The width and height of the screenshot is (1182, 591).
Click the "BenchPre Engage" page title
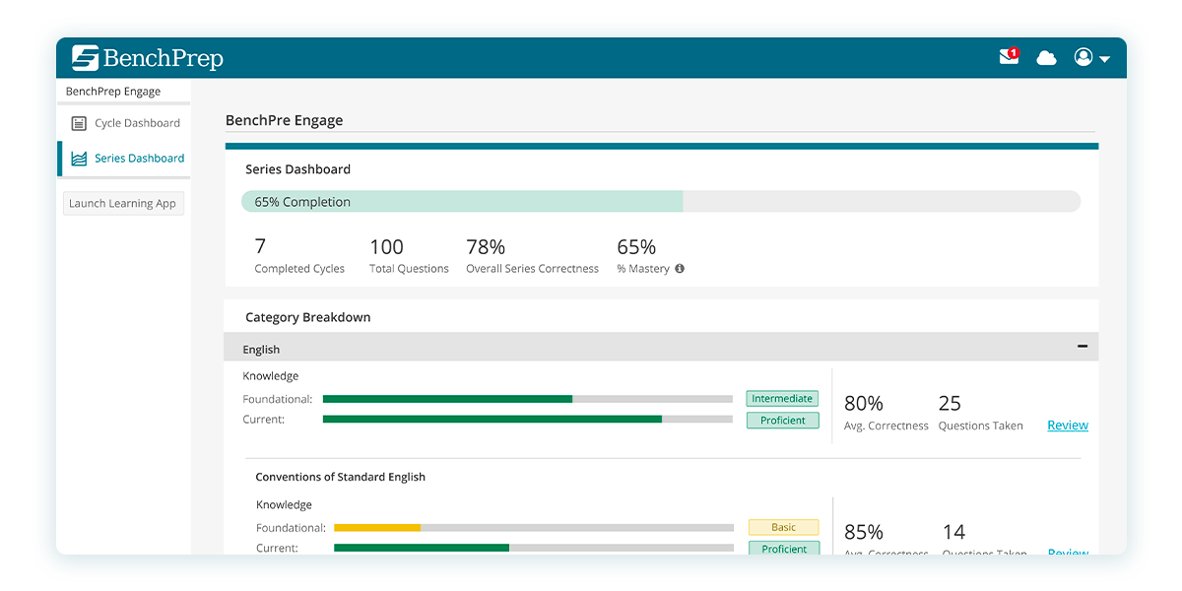coord(285,120)
